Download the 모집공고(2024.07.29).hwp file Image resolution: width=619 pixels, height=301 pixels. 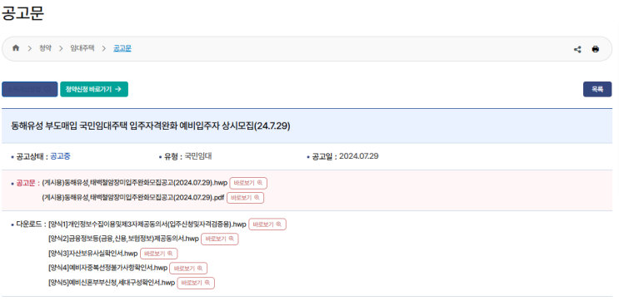coord(135,183)
